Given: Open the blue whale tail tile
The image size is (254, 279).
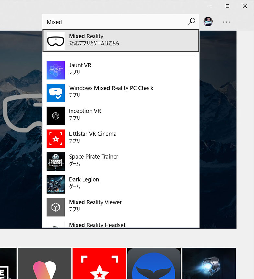Looking at the screenshot, I should 154,263.
